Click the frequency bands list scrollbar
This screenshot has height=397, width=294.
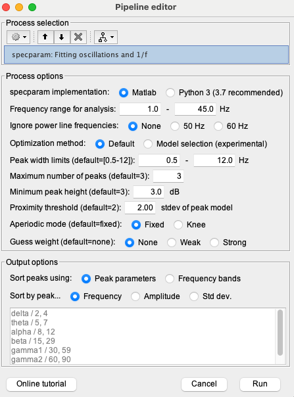pyautogui.click(x=280, y=333)
